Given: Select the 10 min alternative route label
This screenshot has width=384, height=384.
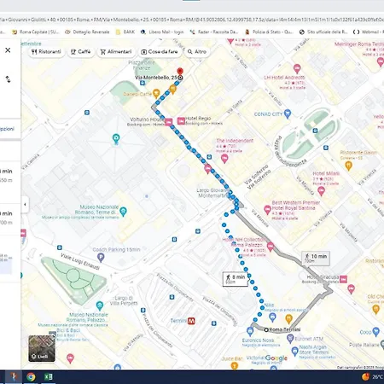Looking at the screenshot, I should (316, 258).
